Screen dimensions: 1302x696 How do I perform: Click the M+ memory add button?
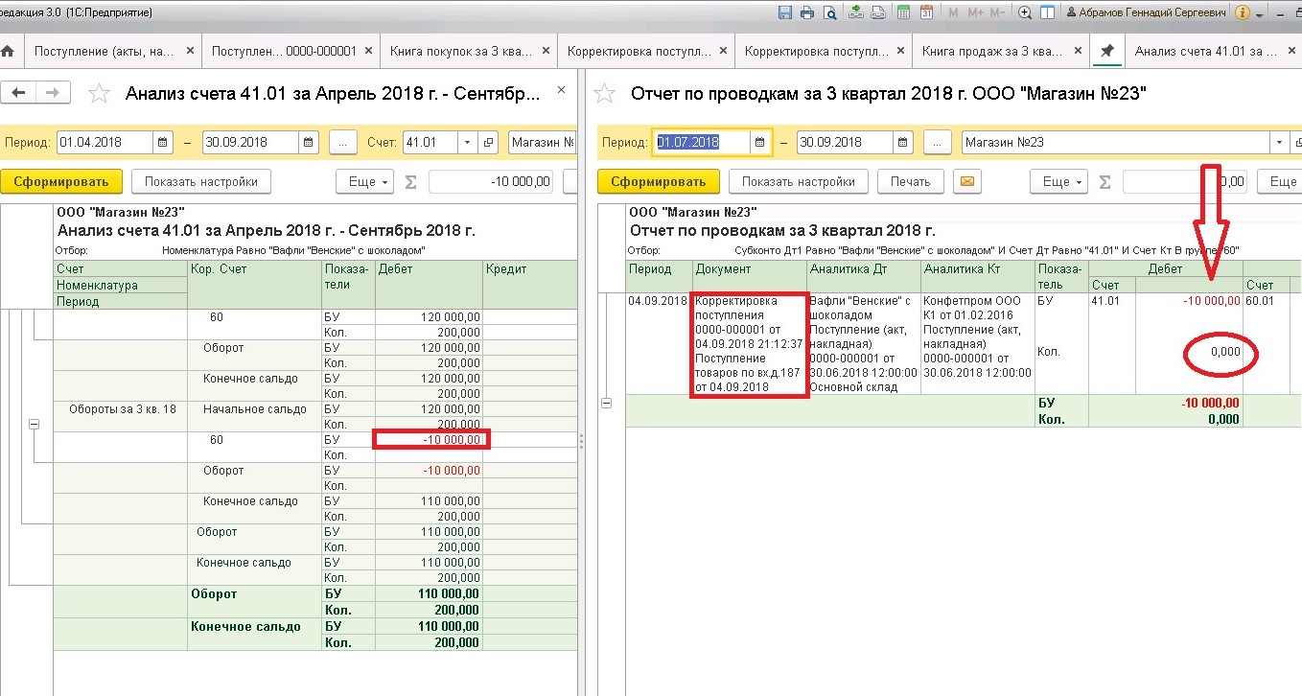(x=976, y=12)
